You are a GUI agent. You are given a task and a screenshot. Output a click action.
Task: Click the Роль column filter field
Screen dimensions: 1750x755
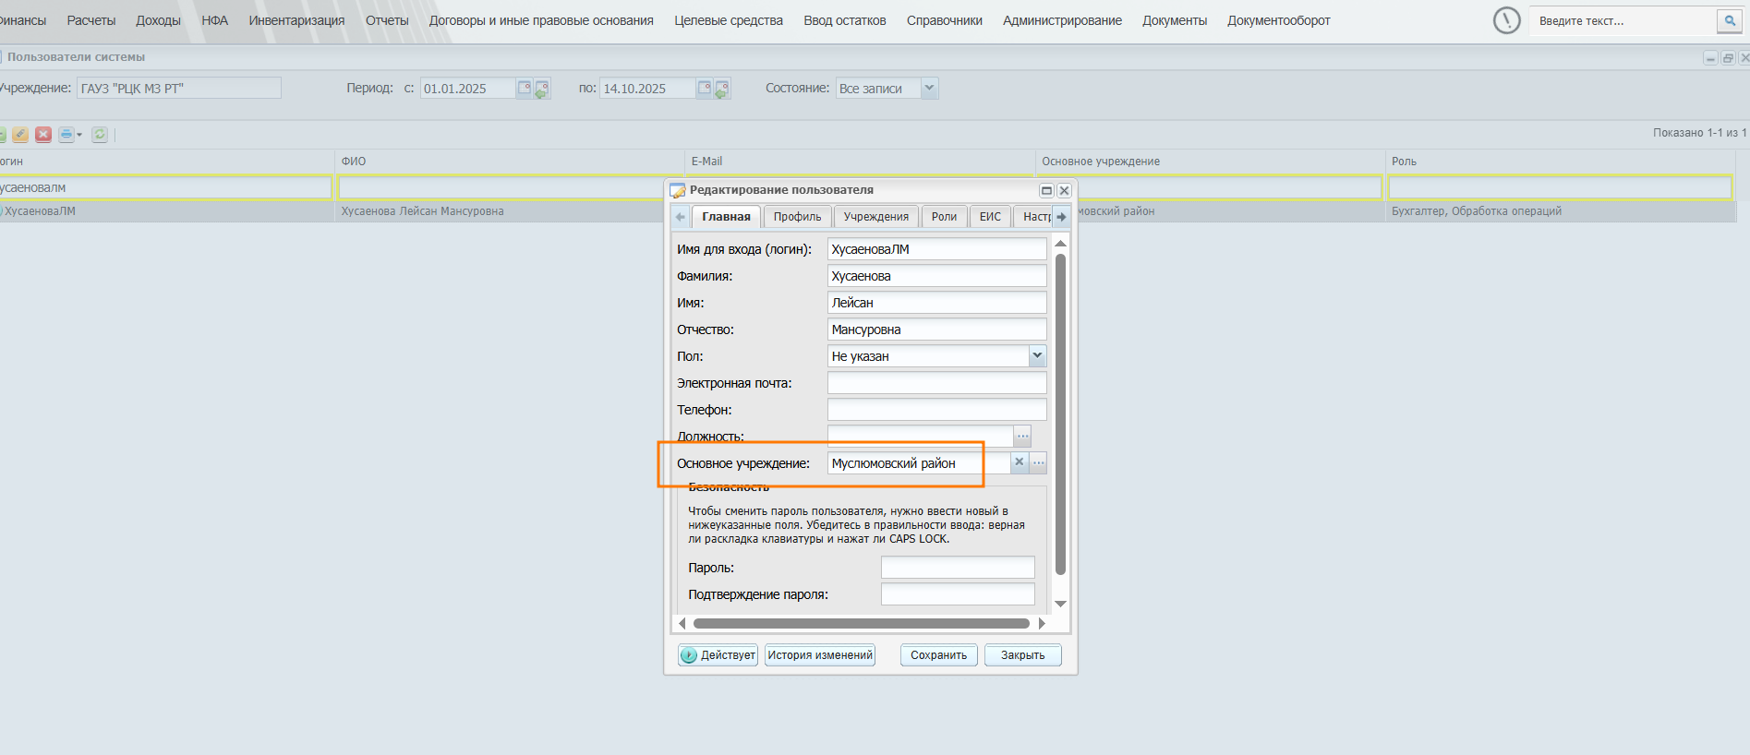pyautogui.click(x=1560, y=187)
